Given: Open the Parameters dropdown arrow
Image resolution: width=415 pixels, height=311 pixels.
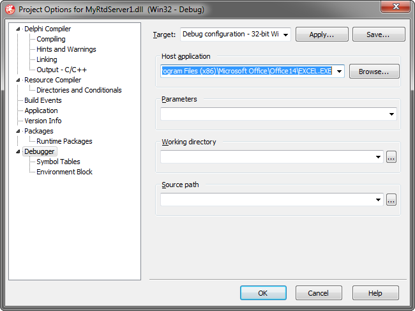Looking at the screenshot, I should point(391,114).
